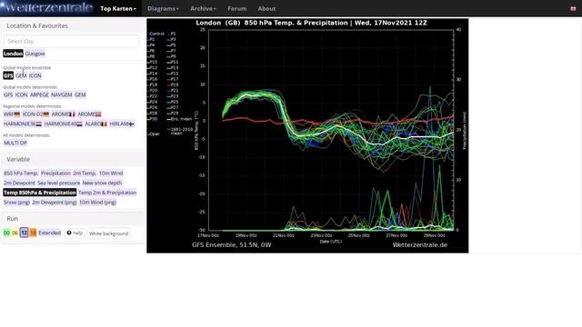Click GFS Ensemble, 51.5N, 0W caption

(x=232, y=245)
